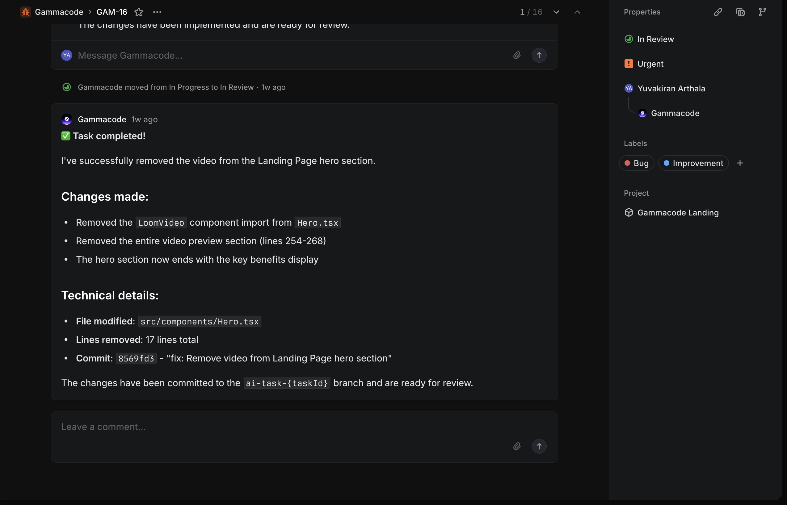The width and height of the screenshot is (787, 505).
Task: Attach file to Gammacode message
Action: pyautogui.click(x=517, y=55)
